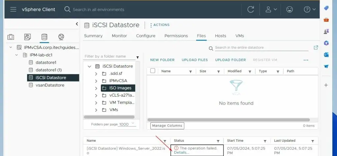Open the Permissions tab
Viewport: 337px width, 156px height.
tap(176, 36)
